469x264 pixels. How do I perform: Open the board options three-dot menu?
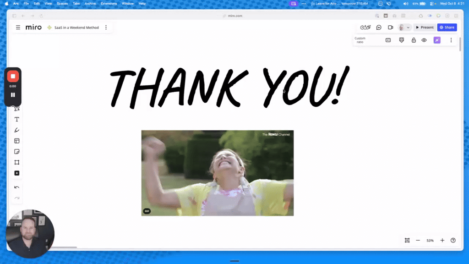106,27
